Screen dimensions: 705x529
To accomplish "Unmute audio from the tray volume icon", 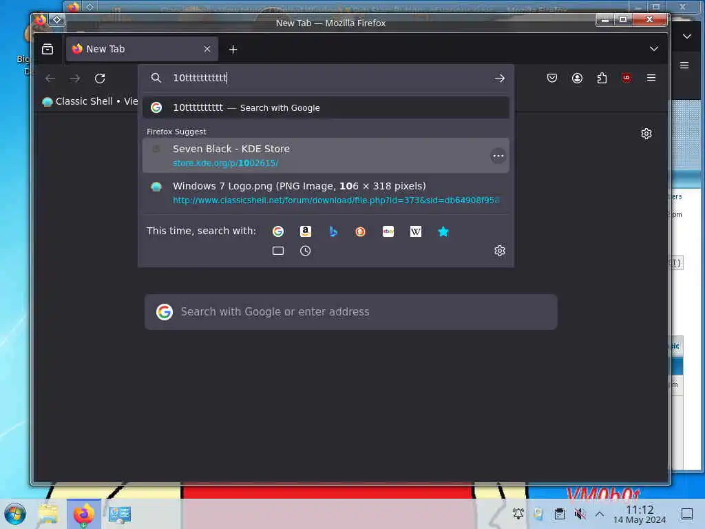I will pos(580,513).
